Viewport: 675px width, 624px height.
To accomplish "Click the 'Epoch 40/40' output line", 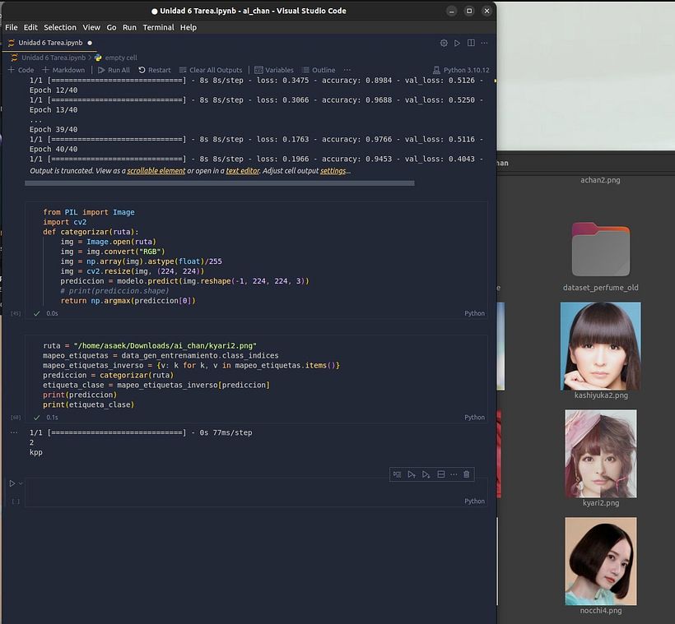I will click(54, 150).
